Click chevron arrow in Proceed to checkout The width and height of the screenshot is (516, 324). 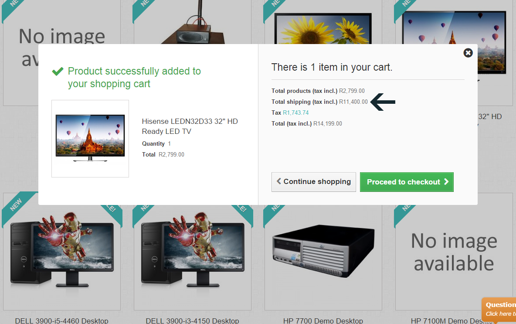[446, 182]
